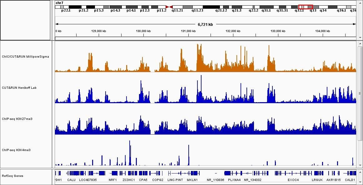Image resolution: width=363 pixels, height=185 pixels.
Task: Click the chr7 chromosome name label
Action: [59, 3]
